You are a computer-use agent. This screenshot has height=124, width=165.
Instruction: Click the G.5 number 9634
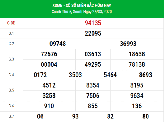point(137,96)
